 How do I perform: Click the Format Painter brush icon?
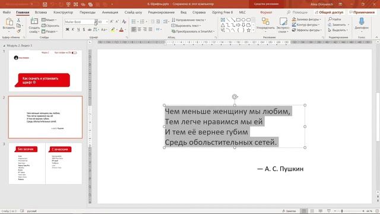click(18, 31)
